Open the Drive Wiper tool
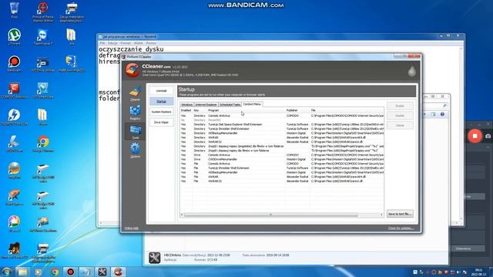 pyautogui.click(x=161, y=122)
